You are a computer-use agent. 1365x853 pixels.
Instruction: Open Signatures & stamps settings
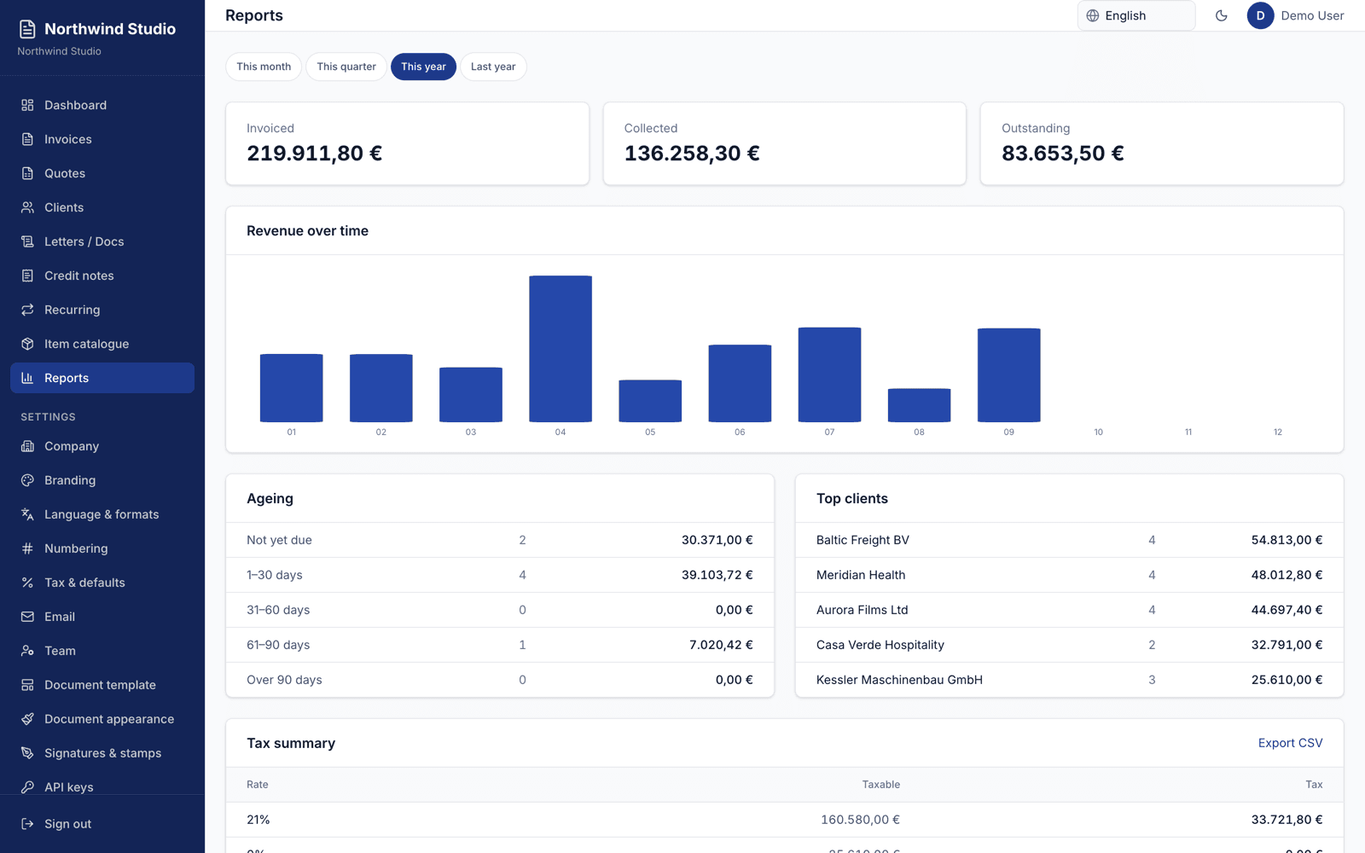[x=102, y=753]
